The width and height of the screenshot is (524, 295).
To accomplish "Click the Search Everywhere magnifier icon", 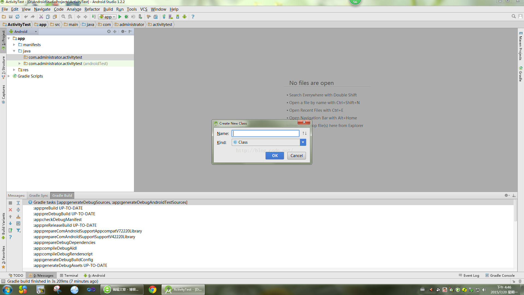I will tap(514, 16).
